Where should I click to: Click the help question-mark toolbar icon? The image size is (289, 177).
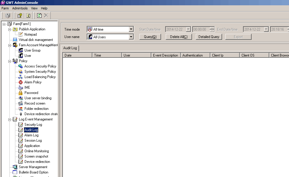click(20, 15)
